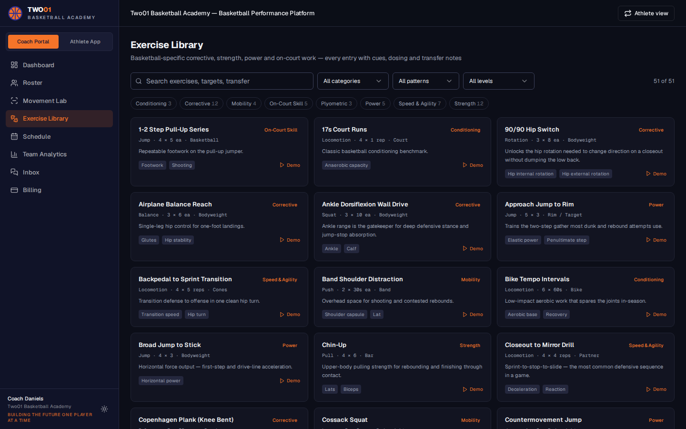Image resolution: width=686 pixels, height=429 pixels.
Task: Play demo for Bike Tempo Intervals
Action: click(656, 315)
